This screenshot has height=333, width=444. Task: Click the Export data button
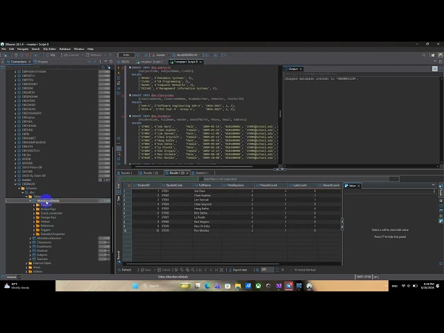click(x=238, y=270)
